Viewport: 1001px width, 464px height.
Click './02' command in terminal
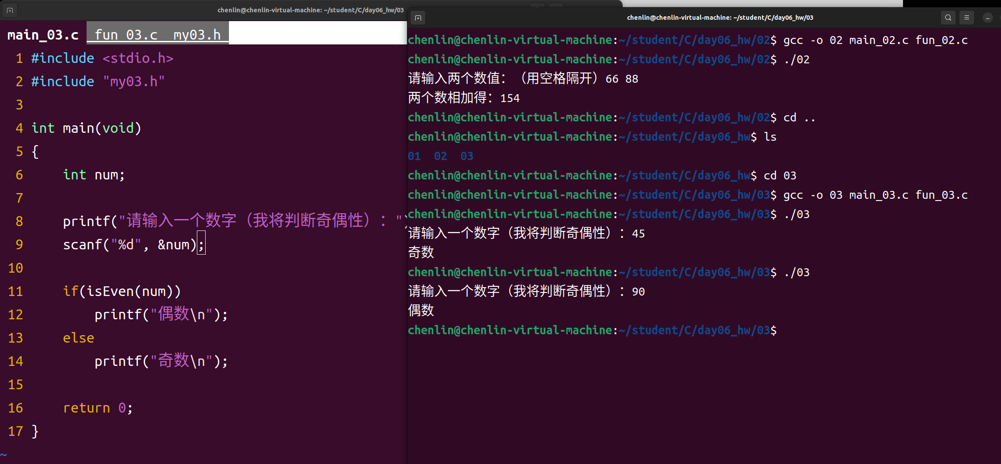click(x=796, y=59)
